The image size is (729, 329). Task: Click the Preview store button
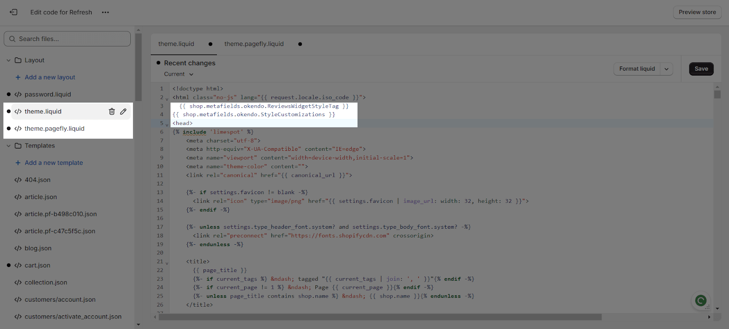click(x=697, y=12)
